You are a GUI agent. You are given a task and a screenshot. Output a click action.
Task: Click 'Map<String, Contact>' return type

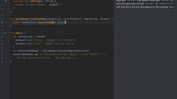coord(97,19)
